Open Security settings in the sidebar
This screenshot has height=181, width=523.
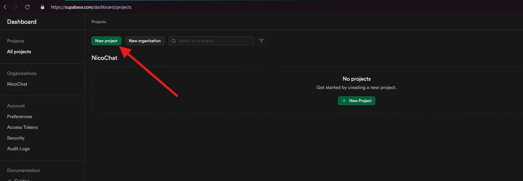tap(16, 138)
